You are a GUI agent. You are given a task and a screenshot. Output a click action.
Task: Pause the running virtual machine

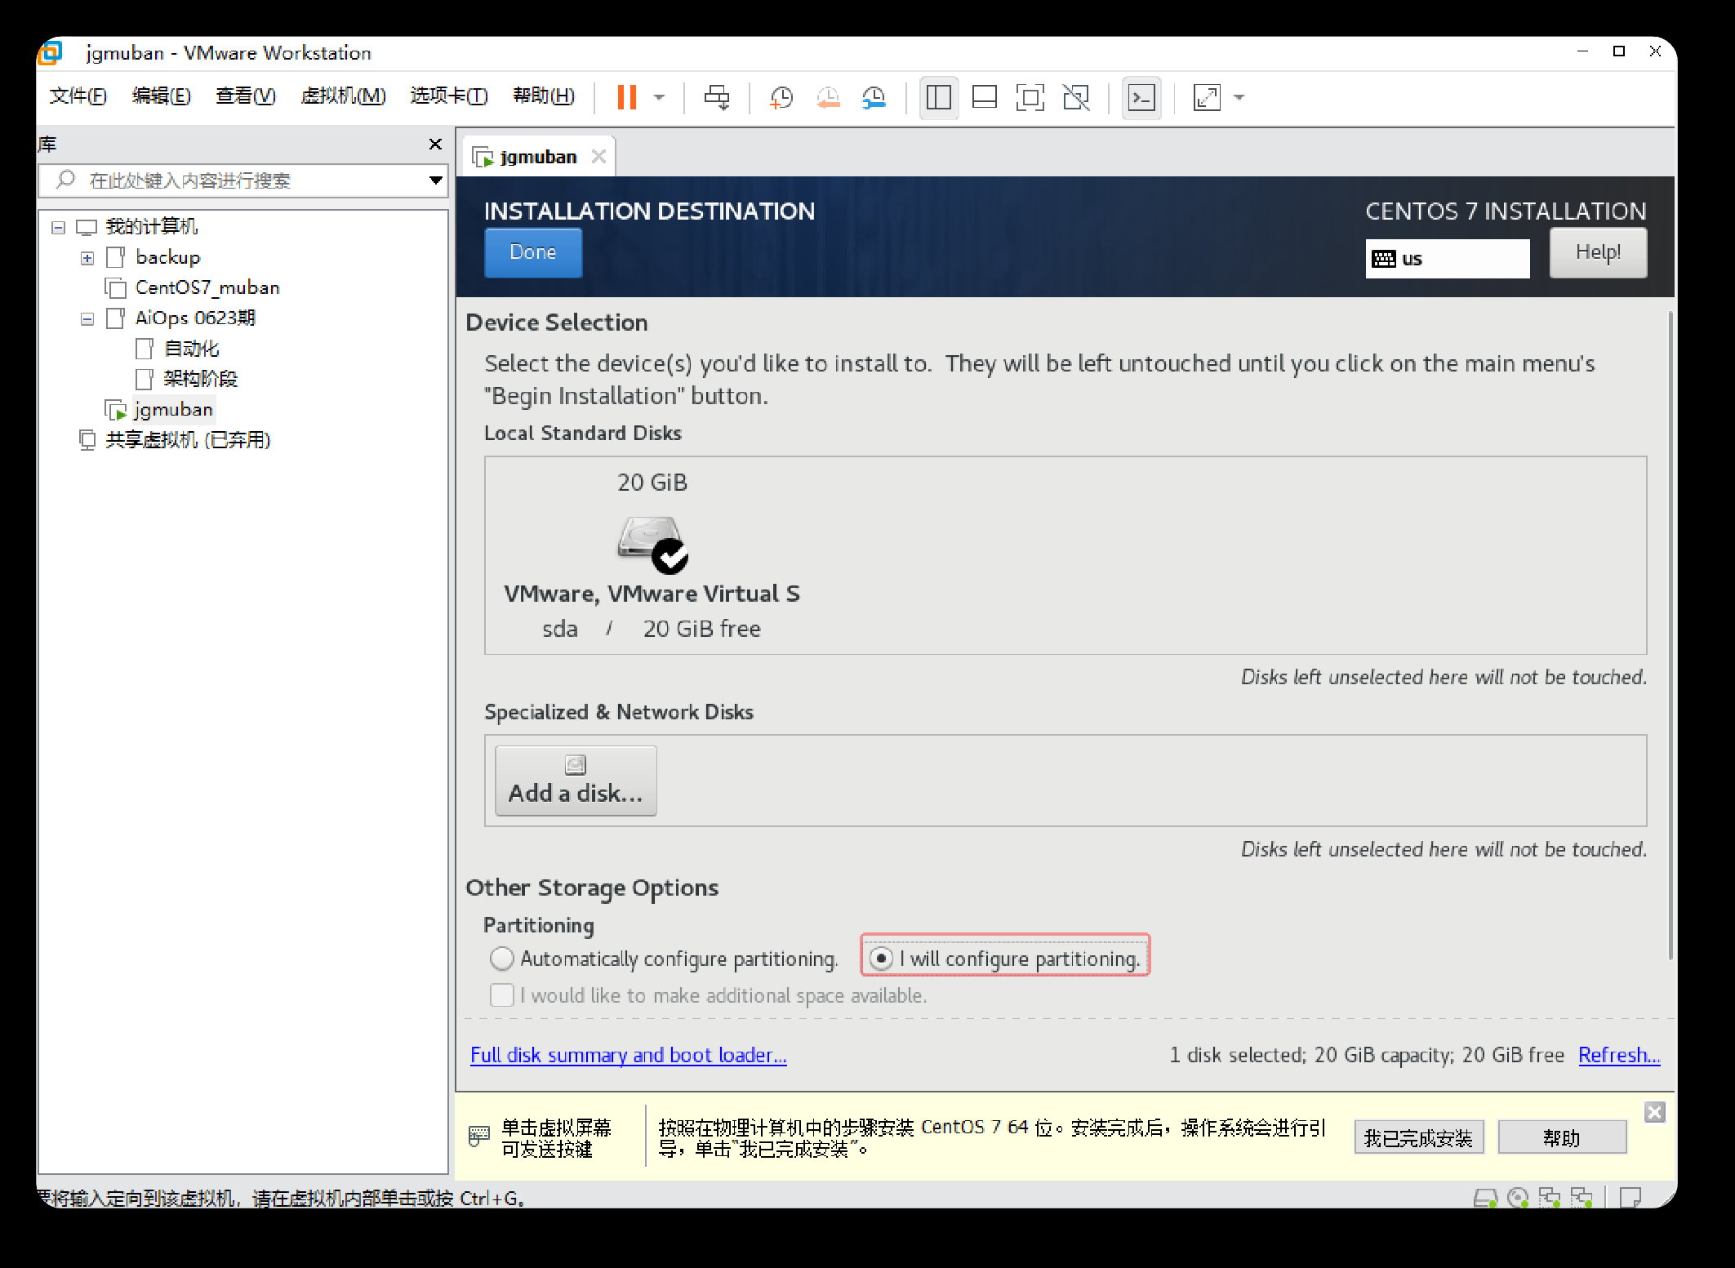(x=627, y=97)
